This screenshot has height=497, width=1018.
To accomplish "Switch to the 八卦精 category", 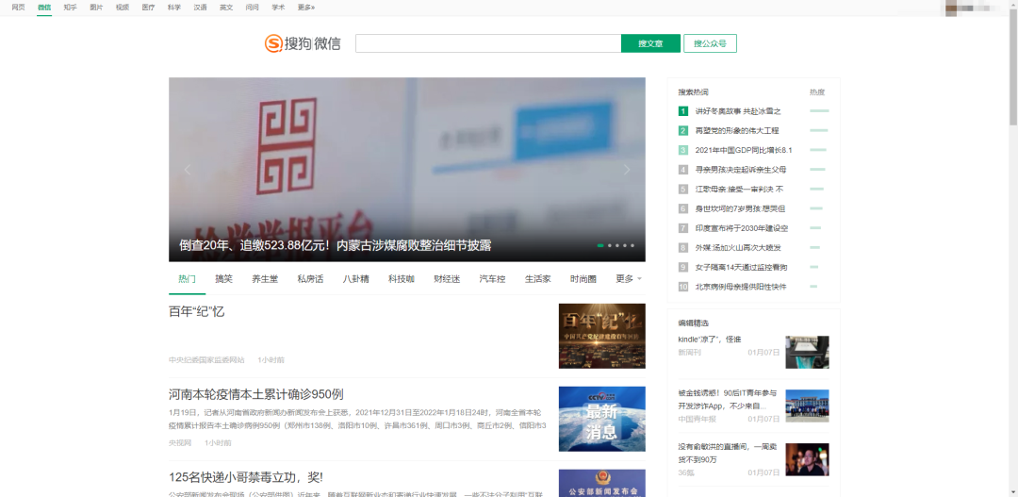I will [355, 279].
